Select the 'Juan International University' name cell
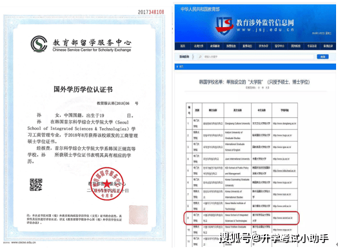The image size is (338, 249). point(237,159)
